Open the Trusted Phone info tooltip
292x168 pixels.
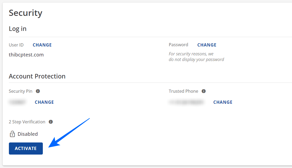pos(204,91)
